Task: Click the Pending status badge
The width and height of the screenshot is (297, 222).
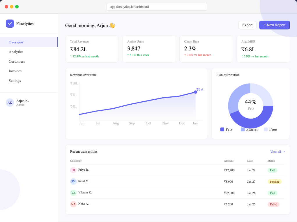Action: tap(275, 182)
